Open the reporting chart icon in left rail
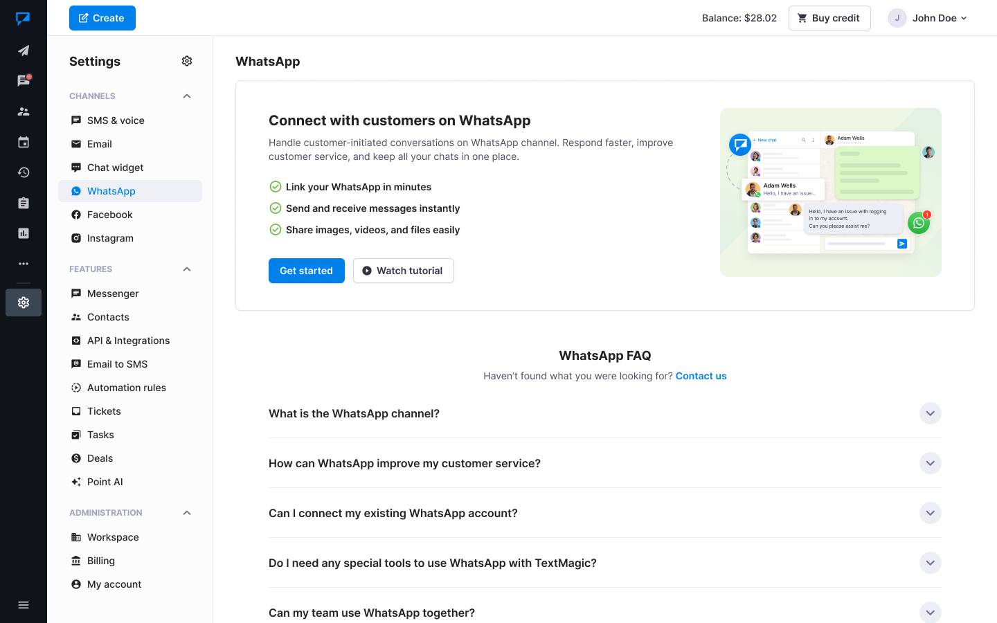This screenshot has height=623, width=997. click(24, 233)
